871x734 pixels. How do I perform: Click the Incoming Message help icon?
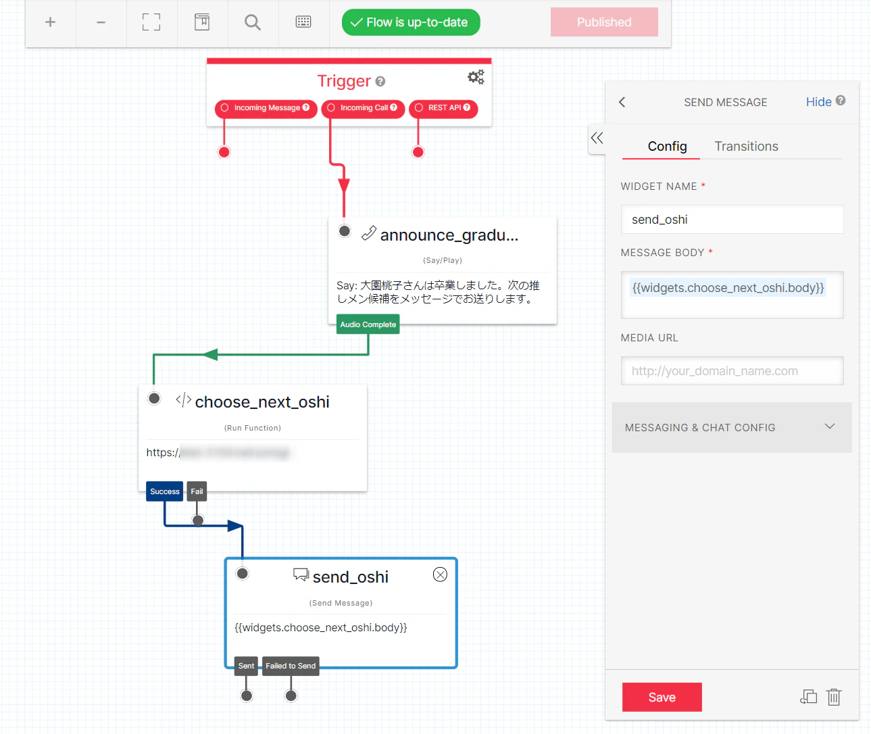[x=306, y=107]
